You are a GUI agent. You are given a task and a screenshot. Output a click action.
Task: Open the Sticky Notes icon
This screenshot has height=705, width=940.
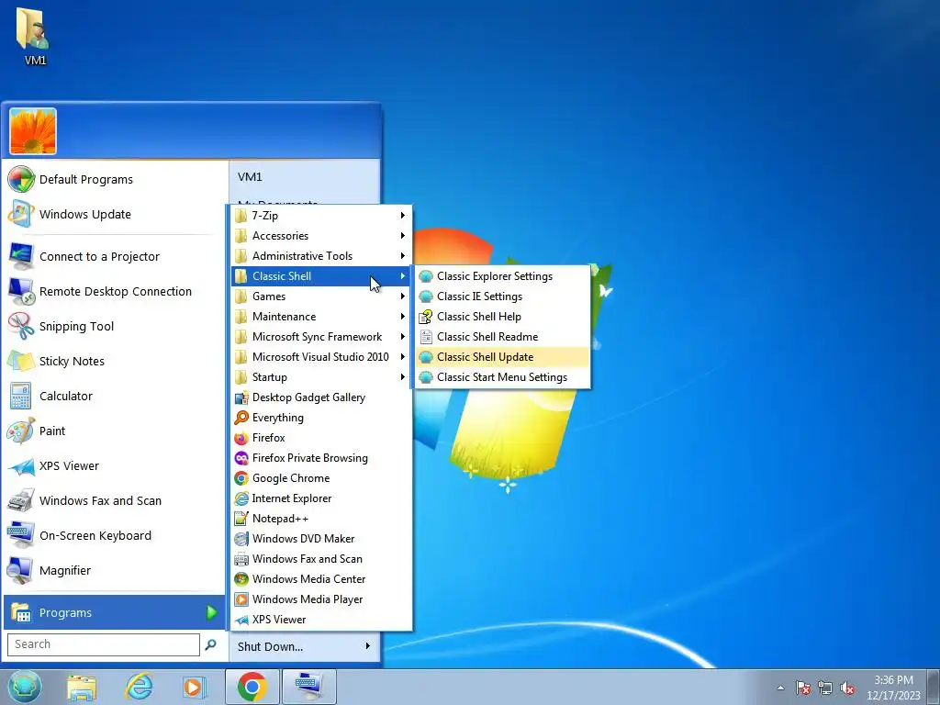[21, 361]
